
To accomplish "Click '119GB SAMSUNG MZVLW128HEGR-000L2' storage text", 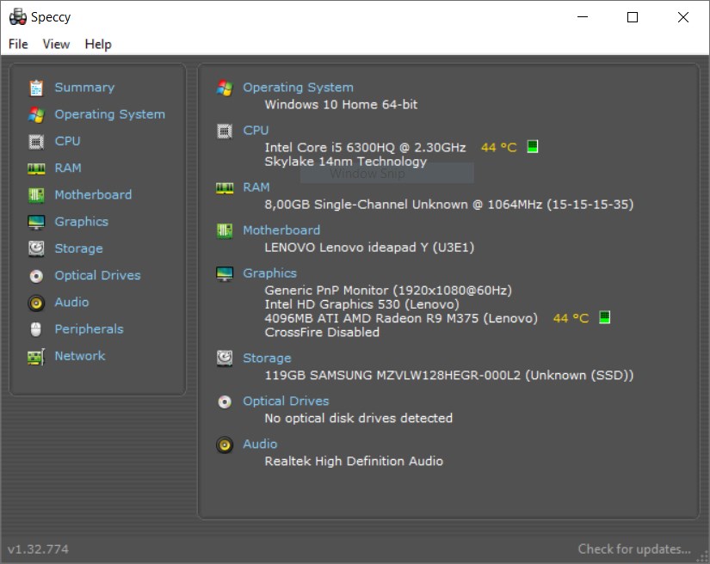I will pos(392,376).
